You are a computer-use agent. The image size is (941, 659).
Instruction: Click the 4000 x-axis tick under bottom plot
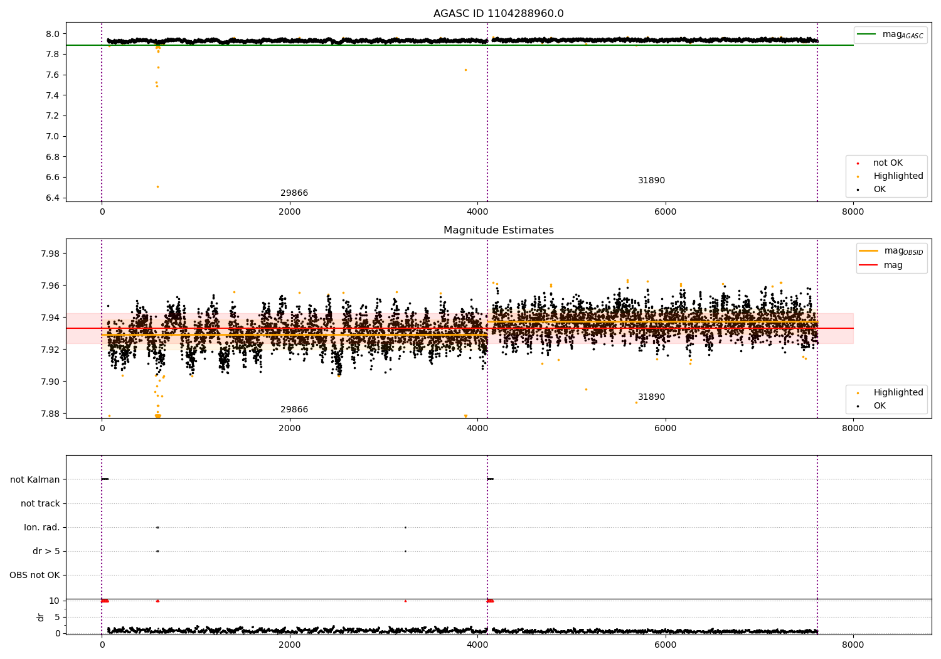[477, 645]
